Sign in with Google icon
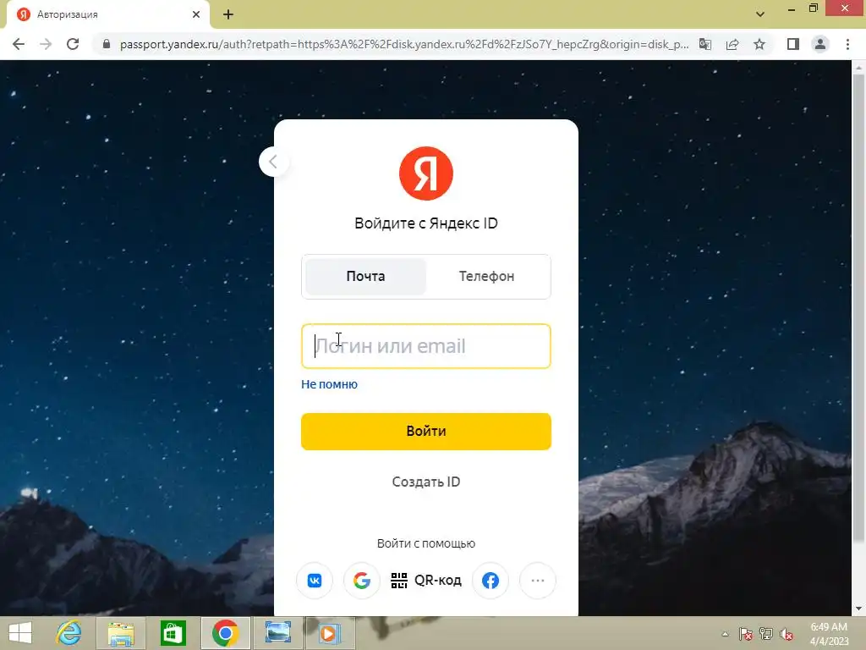 tap(362, 581)
